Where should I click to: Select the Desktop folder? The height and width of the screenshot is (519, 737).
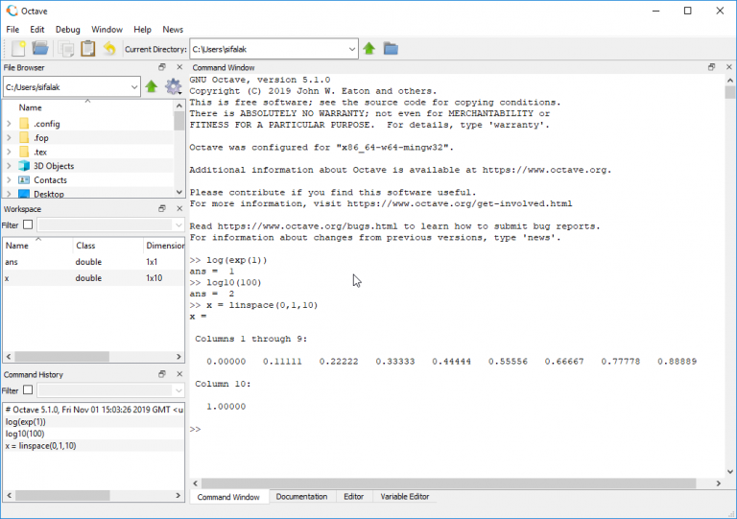(x=48, y=194)
